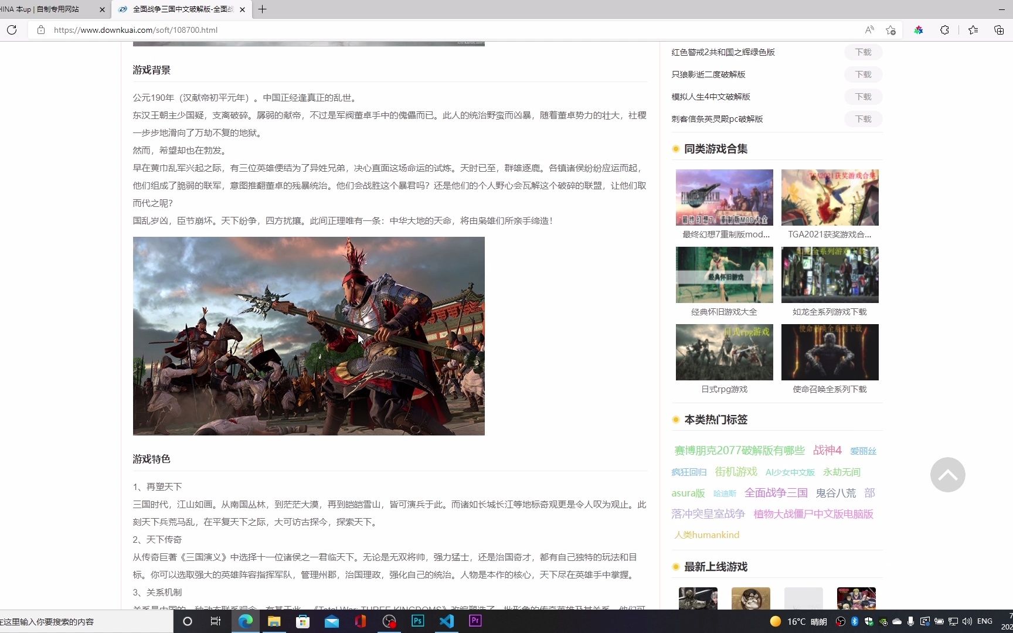Click the volume speaker tray icon
This screenshot has width=1013, height=633.
[967, 621]
